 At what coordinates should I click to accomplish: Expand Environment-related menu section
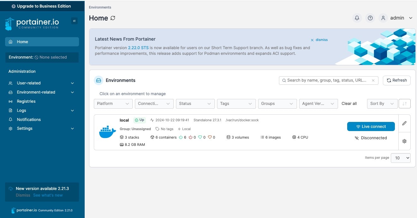(42, 92)
